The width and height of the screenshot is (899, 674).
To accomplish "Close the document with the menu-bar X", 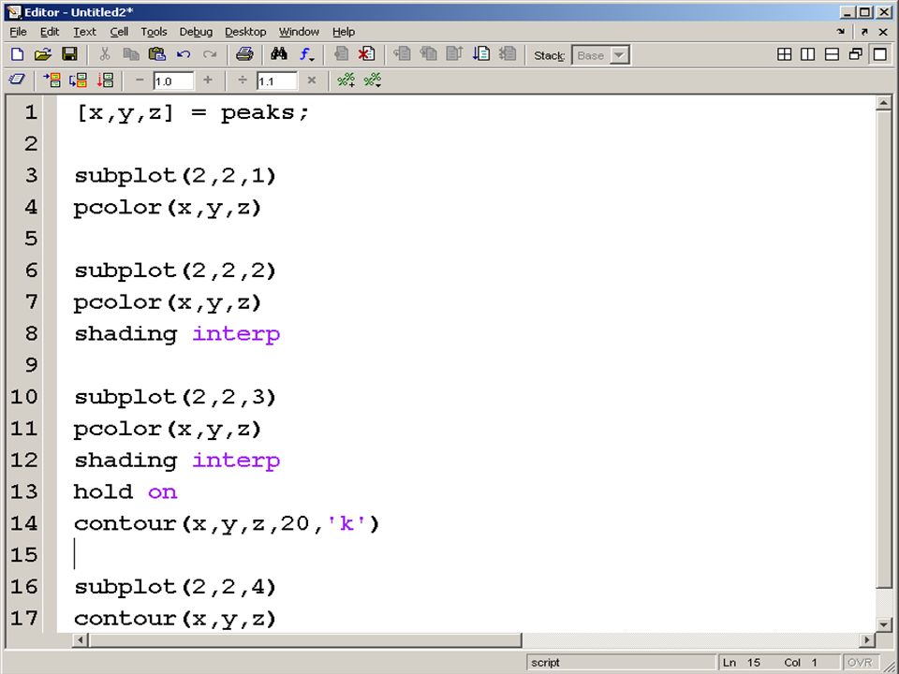I will click(x=883, y=32).
